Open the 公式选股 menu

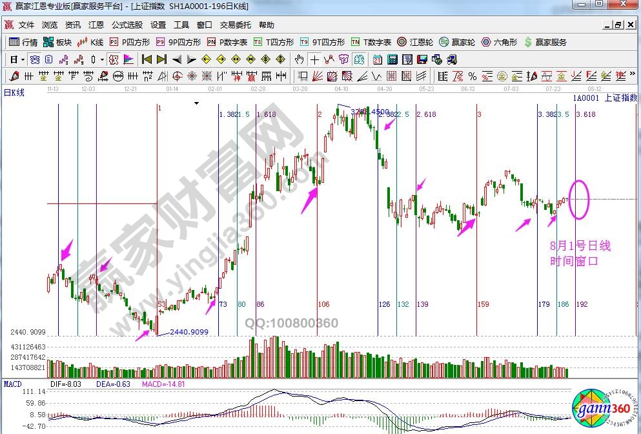click(127, 25)
